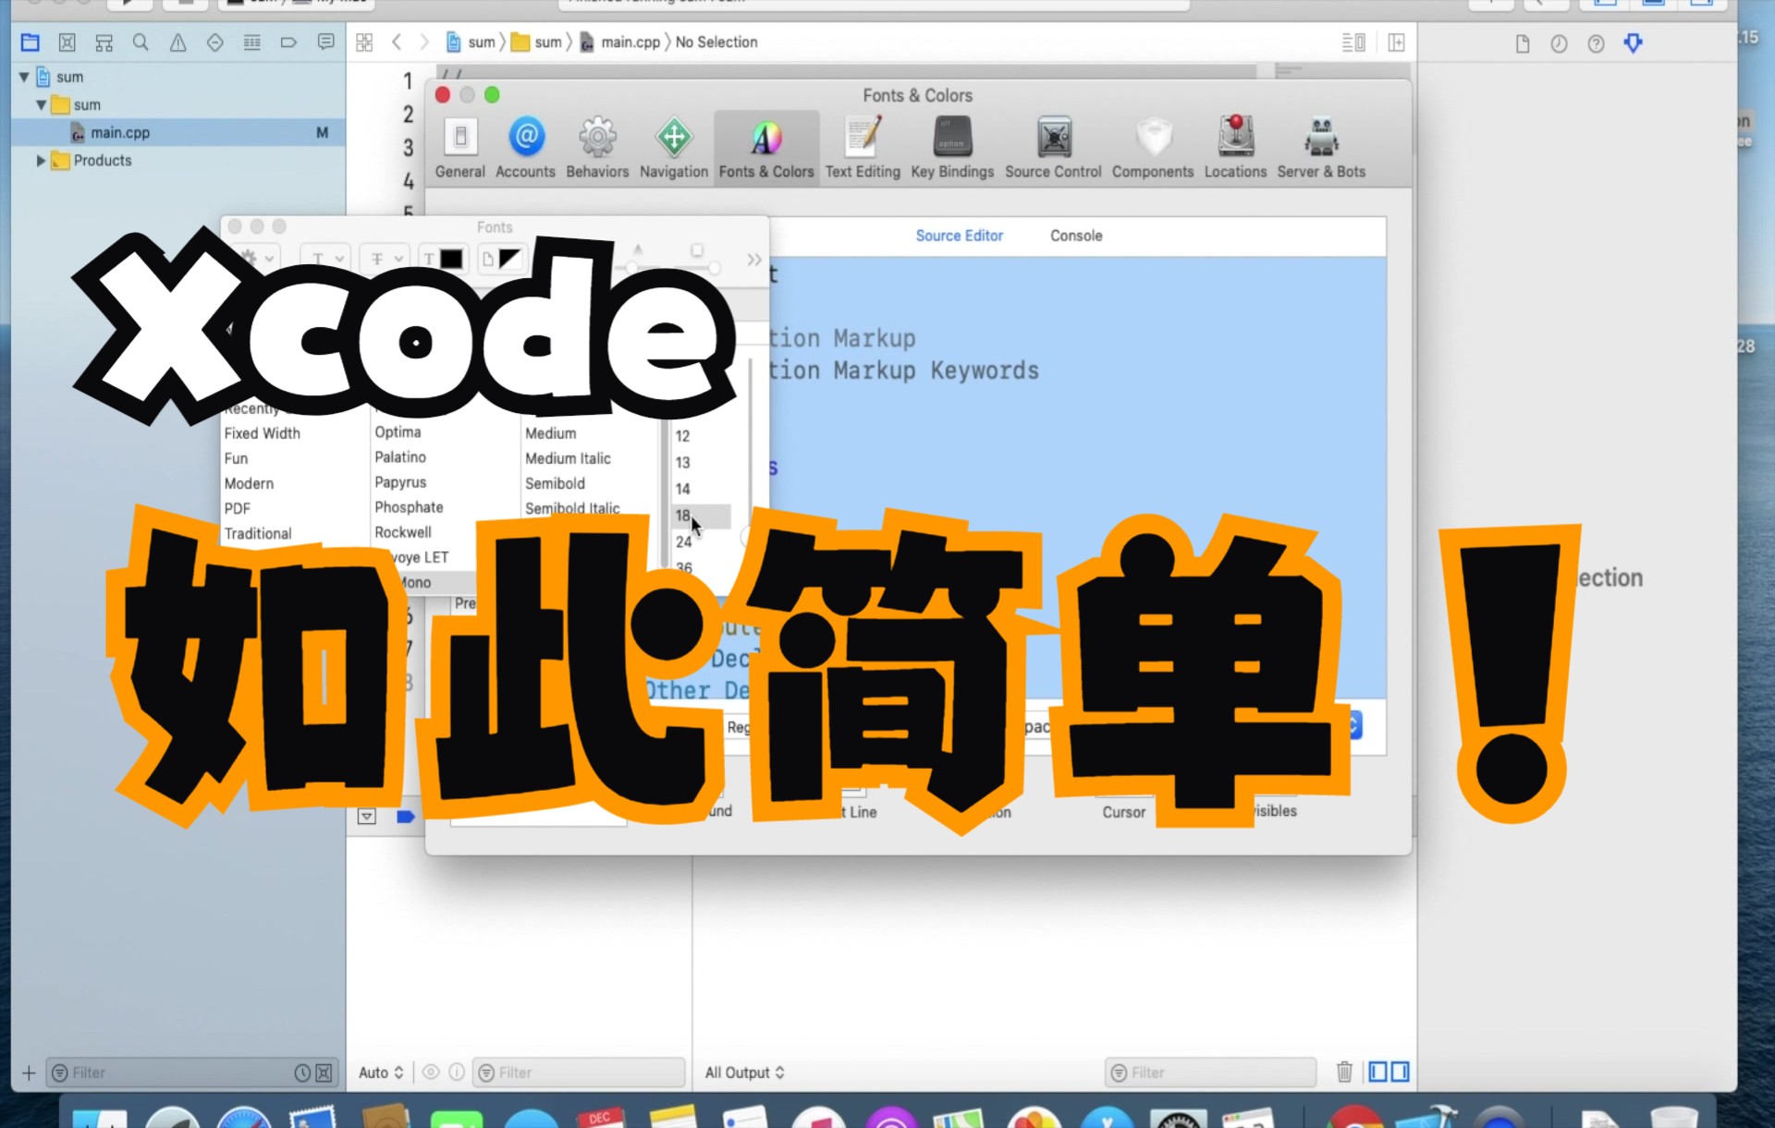Toggle the console pane button
Screen dimensions: 1775x1128
[x=1401, y=1072]
